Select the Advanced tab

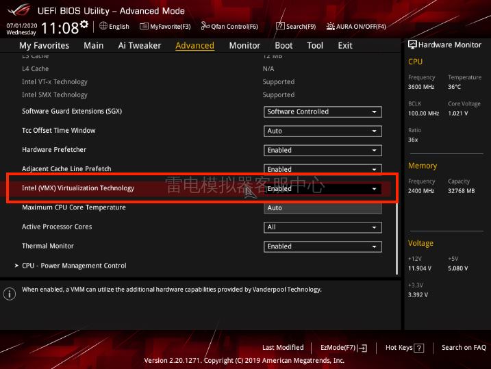[194, 46]
